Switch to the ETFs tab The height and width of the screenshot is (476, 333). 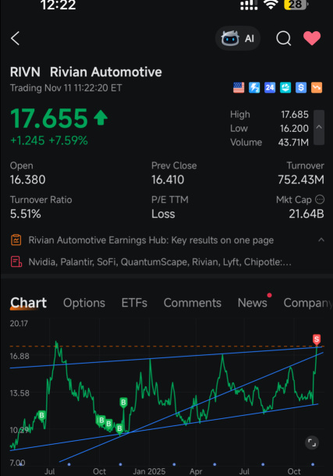134,303
